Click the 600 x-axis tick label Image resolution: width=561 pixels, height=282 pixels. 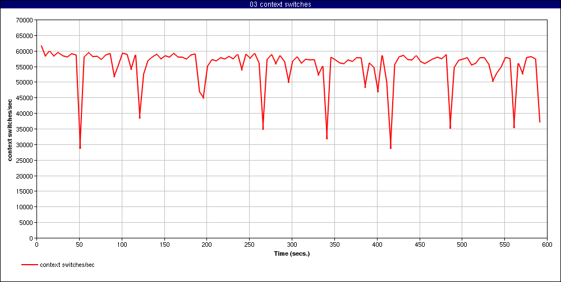(x=547, y=245)
